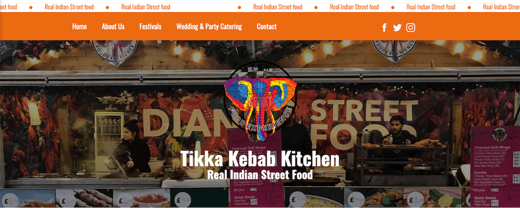This screenshot has width=520, height=208.
Task: Click the elephant sign at top right of stall
Action: pos(395,50)
